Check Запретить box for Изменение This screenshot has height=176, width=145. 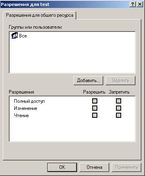118,108
